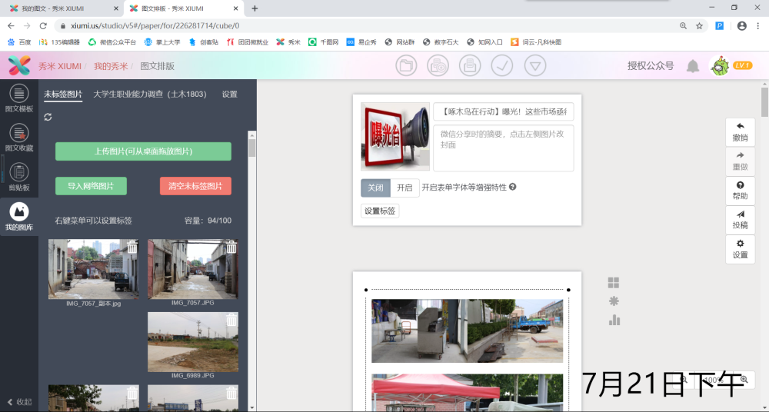The image size is (769, 412).
Task: Select IMG_7057_副本.jpg thumbnail
Action: pos(94,269)
